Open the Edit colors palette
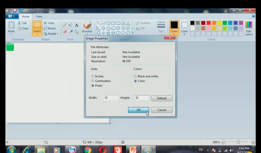 pyautogui.click(x=249, y=28)
